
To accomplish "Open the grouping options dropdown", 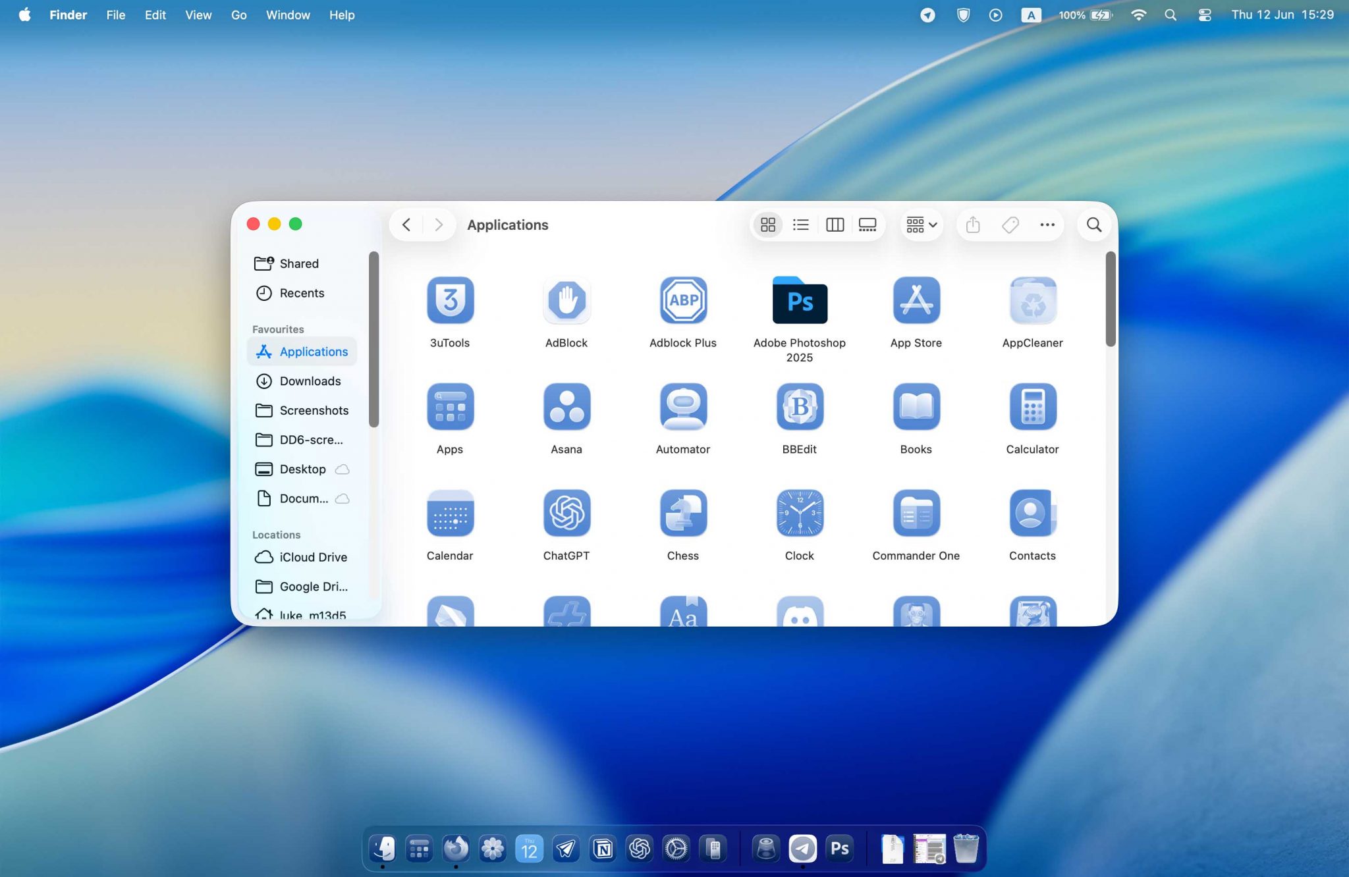I will pyautogui.click(x=920, y=225).
